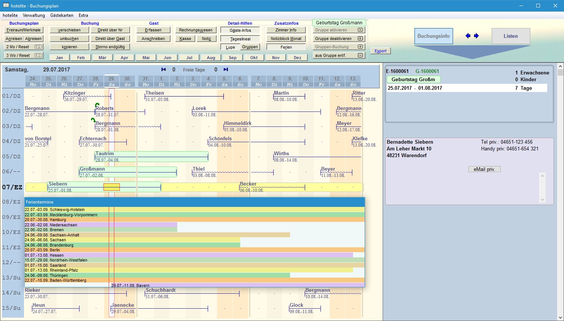The width and height of the screenshot is (564, 321).
Task: Jump to the next free day with the skip-forward icon
Action: click(x=226, y=70)
